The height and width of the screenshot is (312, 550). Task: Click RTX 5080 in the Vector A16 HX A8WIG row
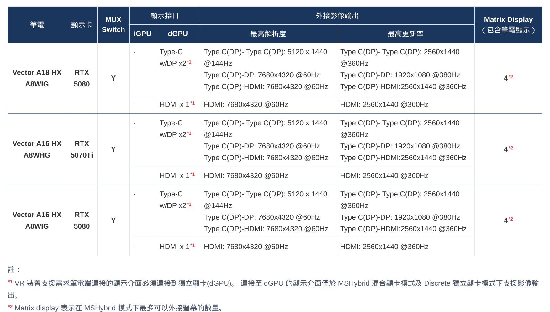pos(82,221)
